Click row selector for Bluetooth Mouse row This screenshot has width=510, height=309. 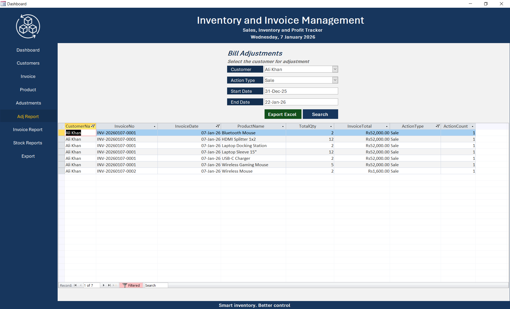click(61, 133)
